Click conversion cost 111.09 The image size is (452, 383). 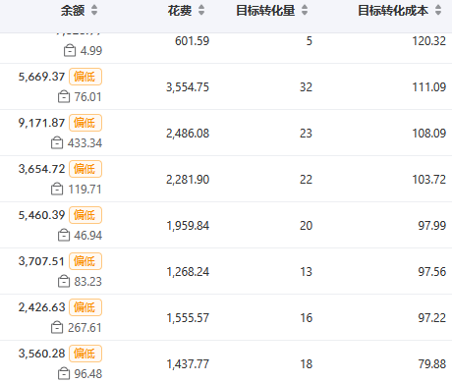(428, 87)
